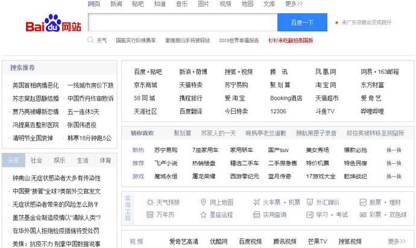Select the 生活 news tab
Viewport: 416px width, 248px height.
83,160
